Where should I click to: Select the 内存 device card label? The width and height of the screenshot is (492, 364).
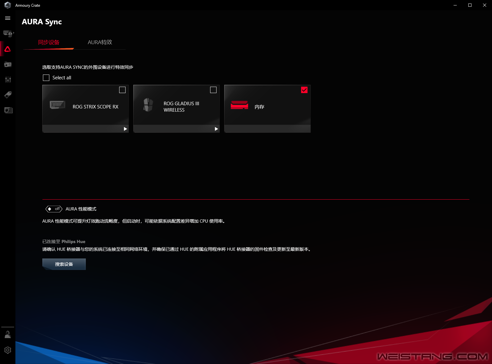pos(259,107)
